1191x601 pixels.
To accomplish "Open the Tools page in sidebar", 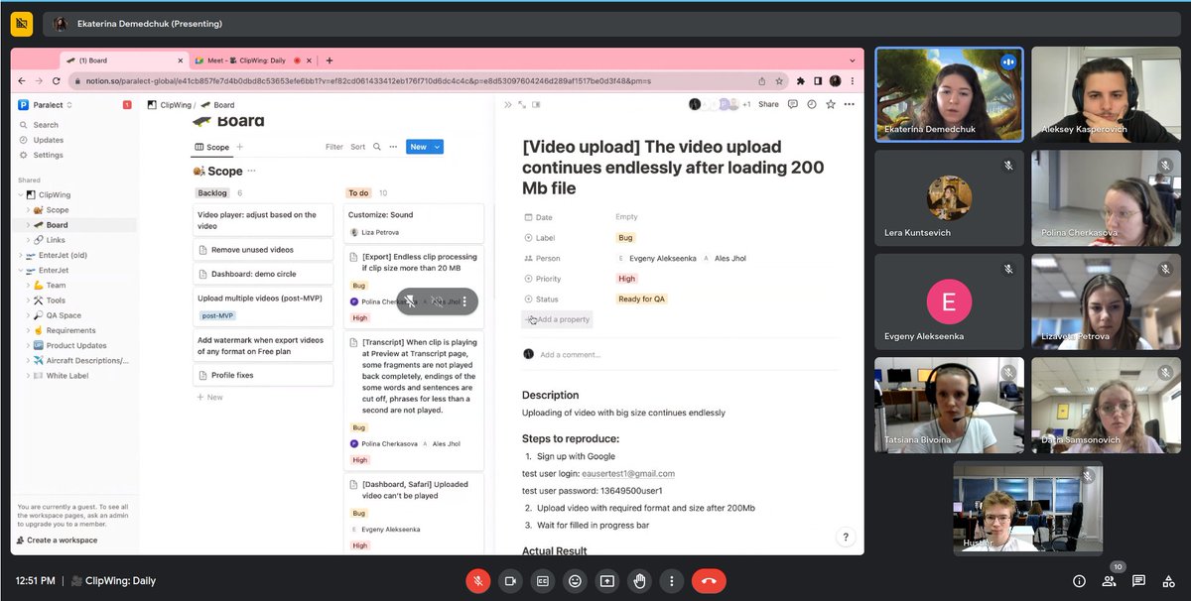I will [56, 300].
